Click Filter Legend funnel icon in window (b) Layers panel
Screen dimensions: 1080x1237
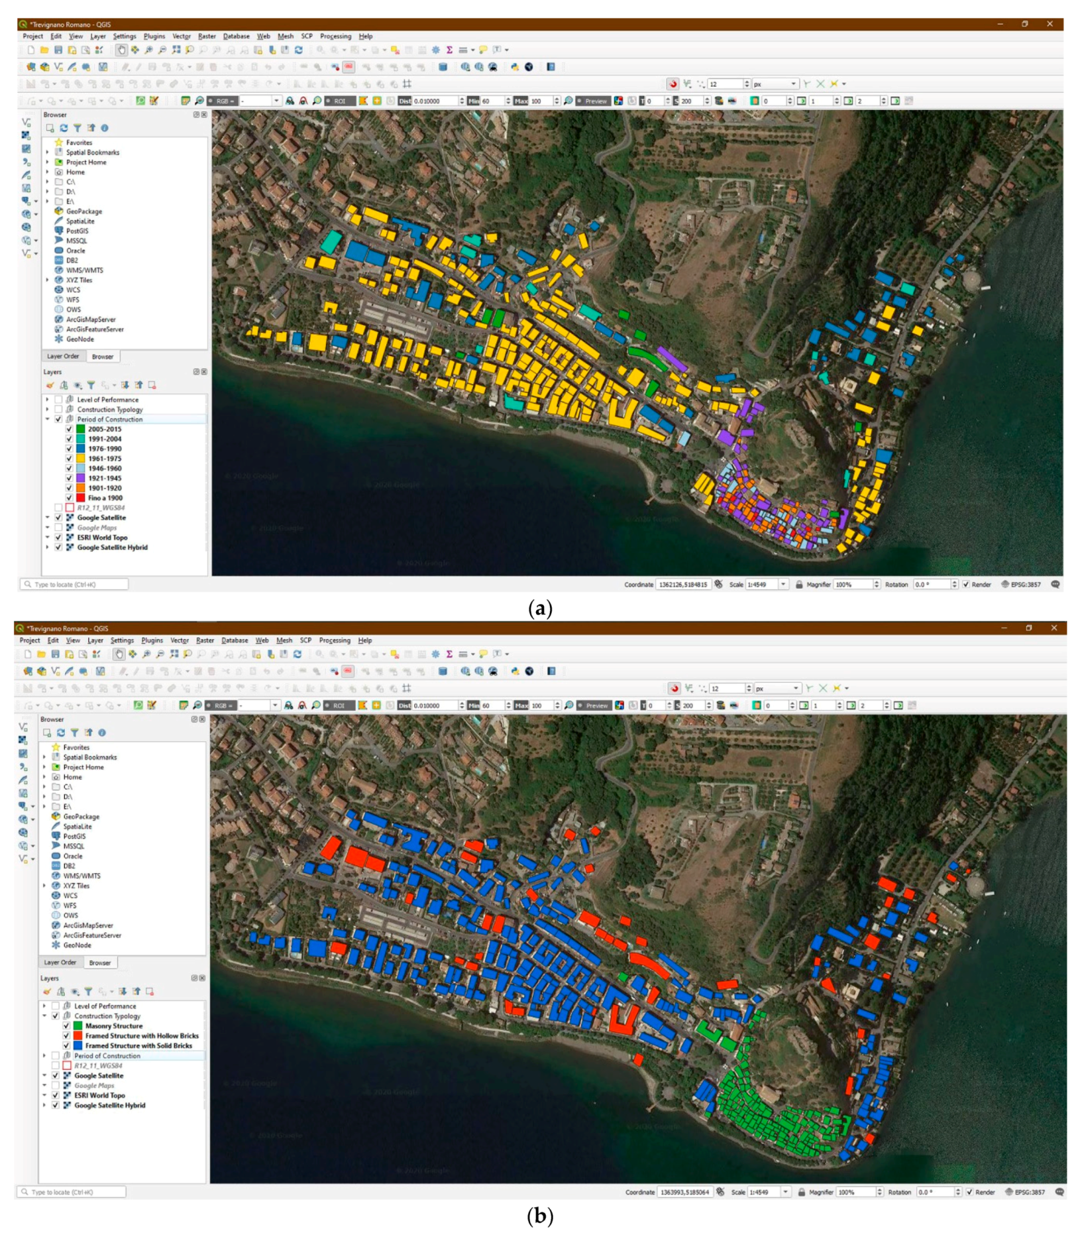coord(88,992)
